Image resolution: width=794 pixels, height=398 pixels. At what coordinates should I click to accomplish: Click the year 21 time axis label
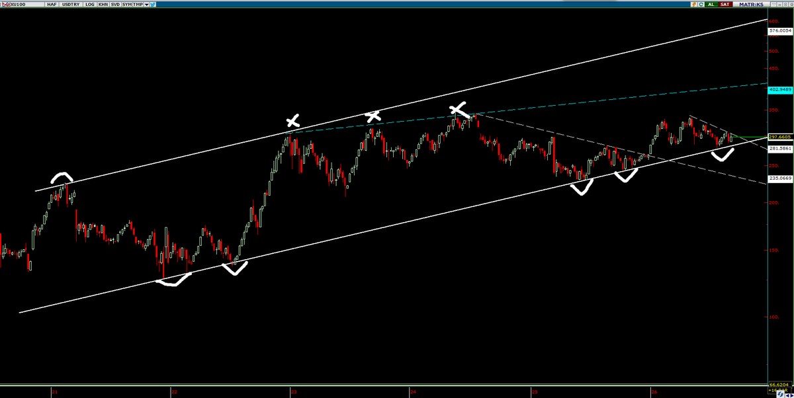[55, 392]
